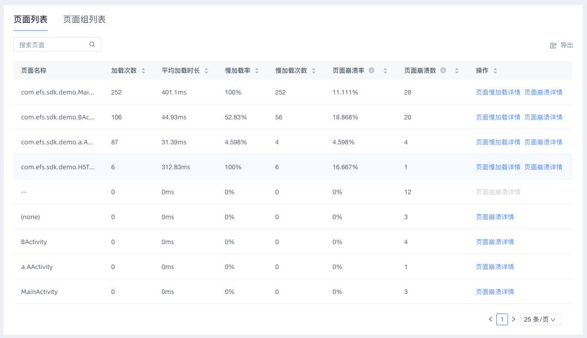Image resolution: width=587 pixels, height=338 pixels.
Task: Sort by 加载次数 column arrows
Action: [x=143, y=71]
